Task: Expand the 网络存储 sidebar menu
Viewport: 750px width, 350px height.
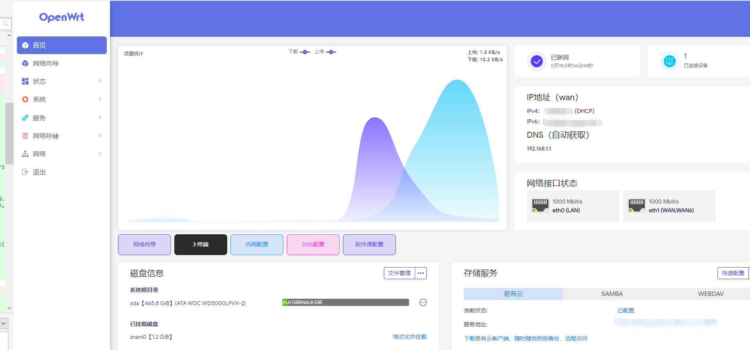Action: [x=61, y=136]
